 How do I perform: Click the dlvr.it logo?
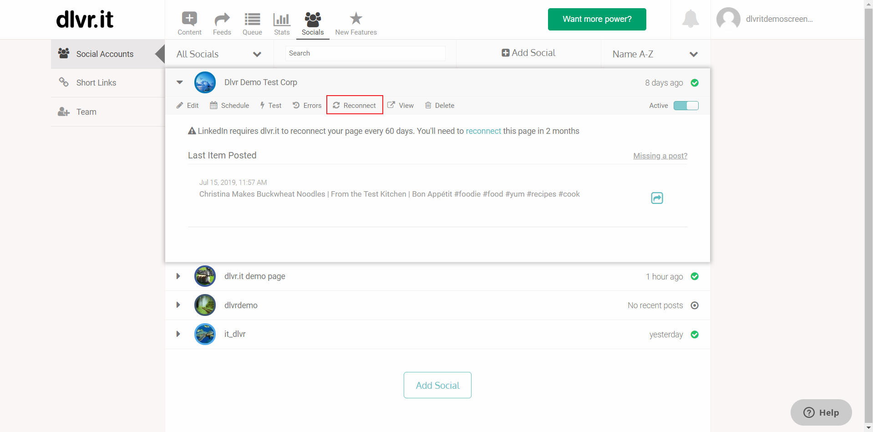pos(85,19)
